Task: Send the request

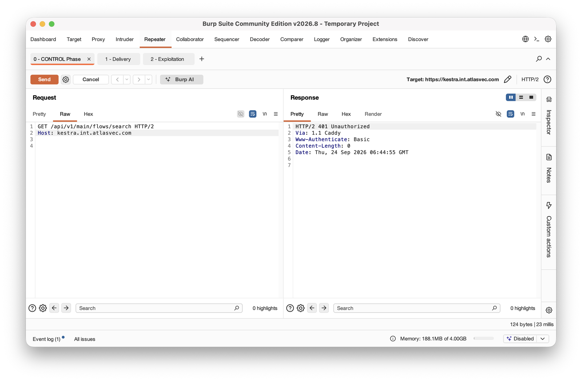Action: pyautogui.click(x=44, y=79)
